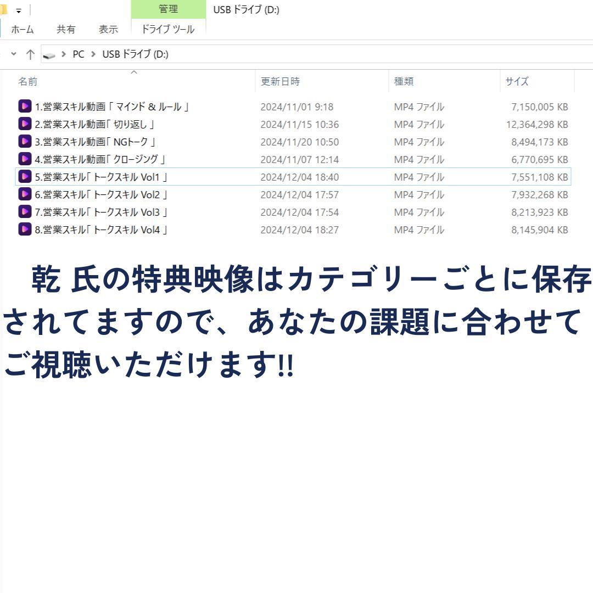Click the Up arrow navigation icon
Image resolution: width=593 pixels, height=593 pixels.
coord(31,54)
